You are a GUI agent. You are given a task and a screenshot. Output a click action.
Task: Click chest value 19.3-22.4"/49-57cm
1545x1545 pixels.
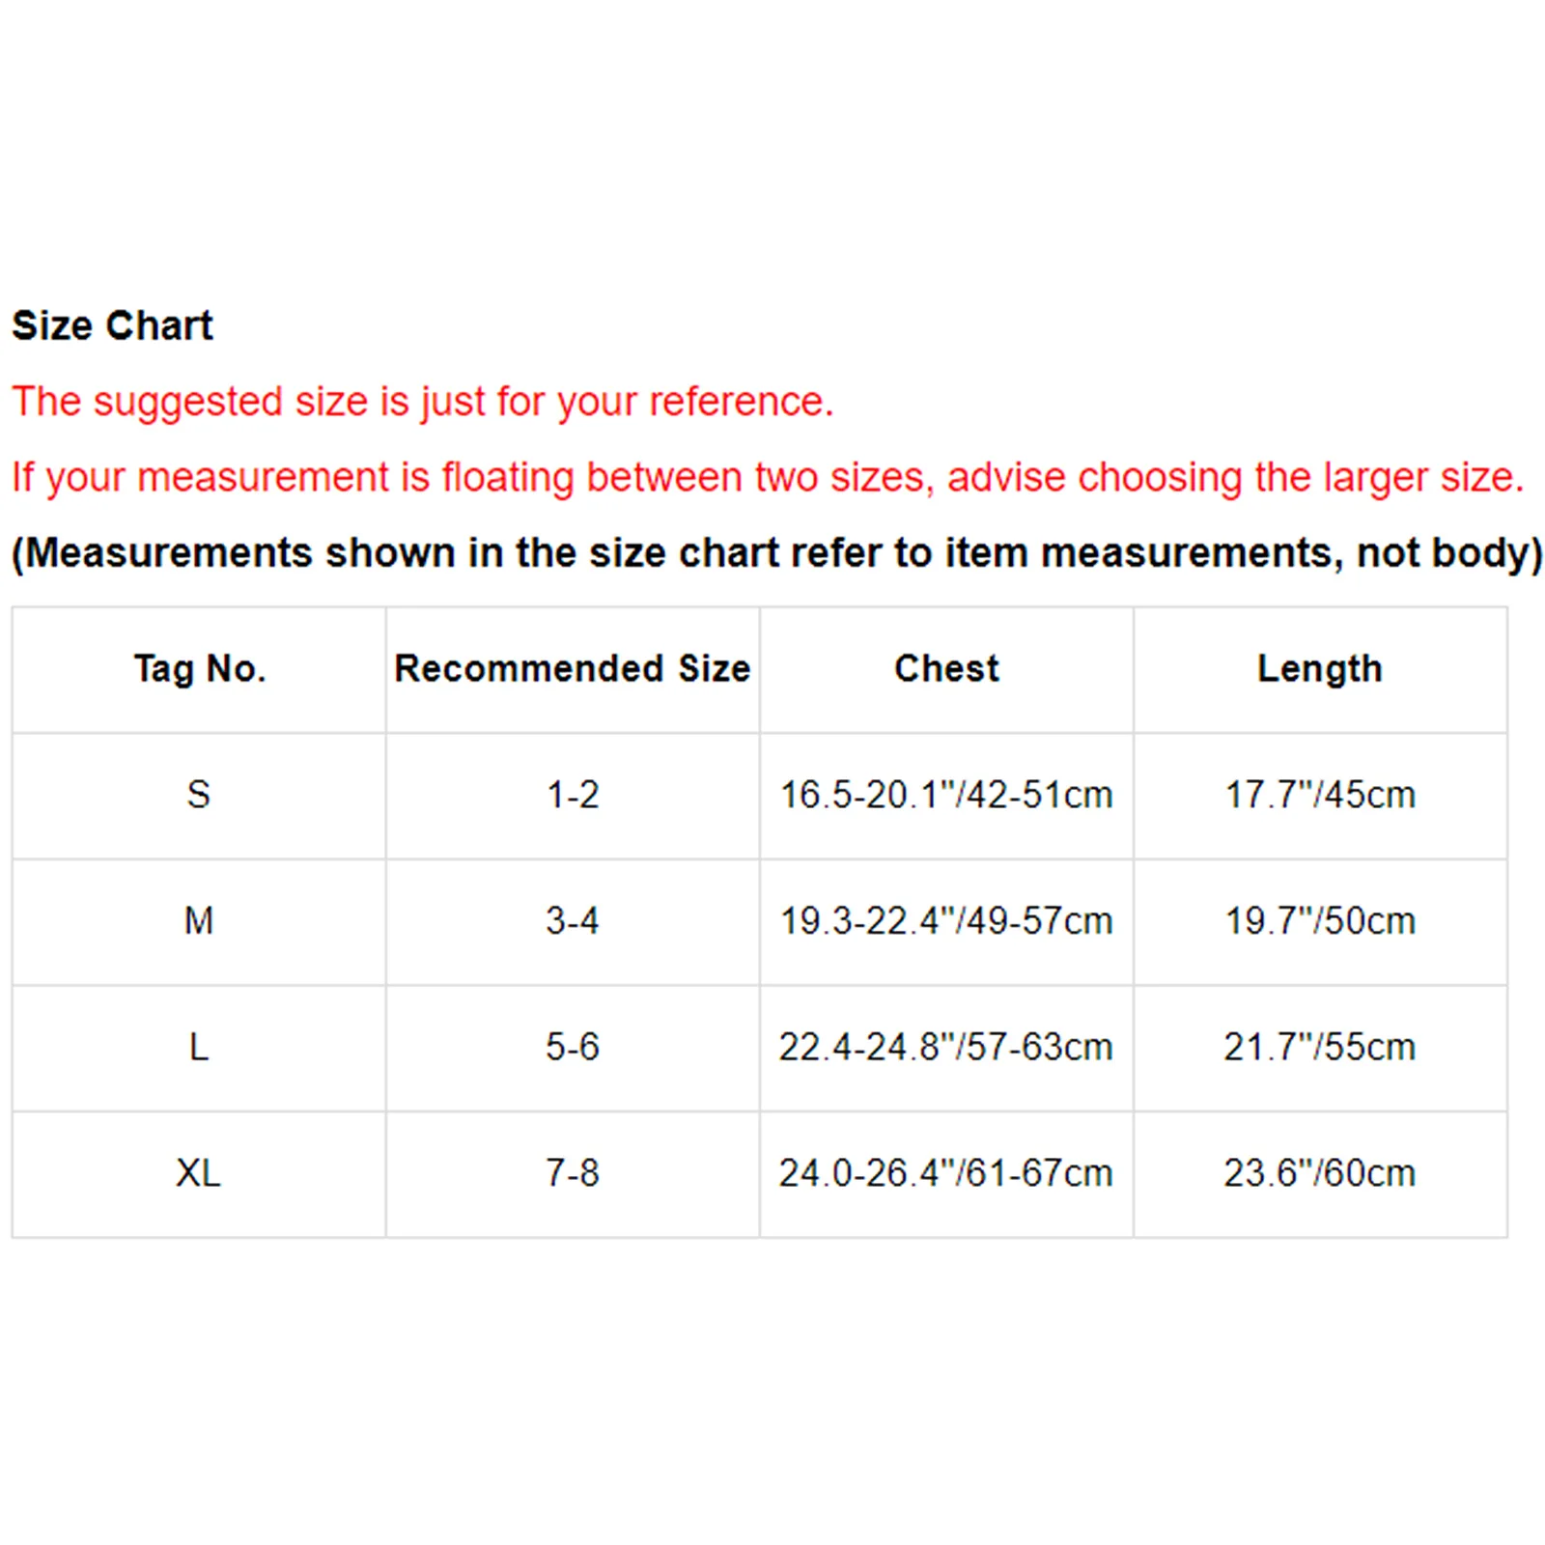click(946, 921)
